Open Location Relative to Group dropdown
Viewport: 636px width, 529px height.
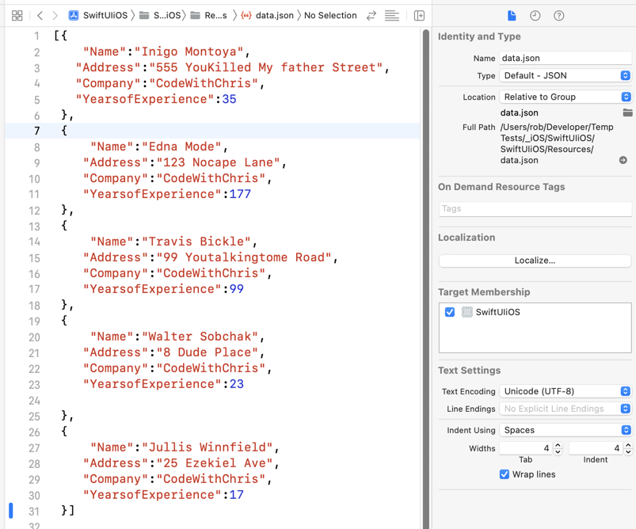click(565, 97)
